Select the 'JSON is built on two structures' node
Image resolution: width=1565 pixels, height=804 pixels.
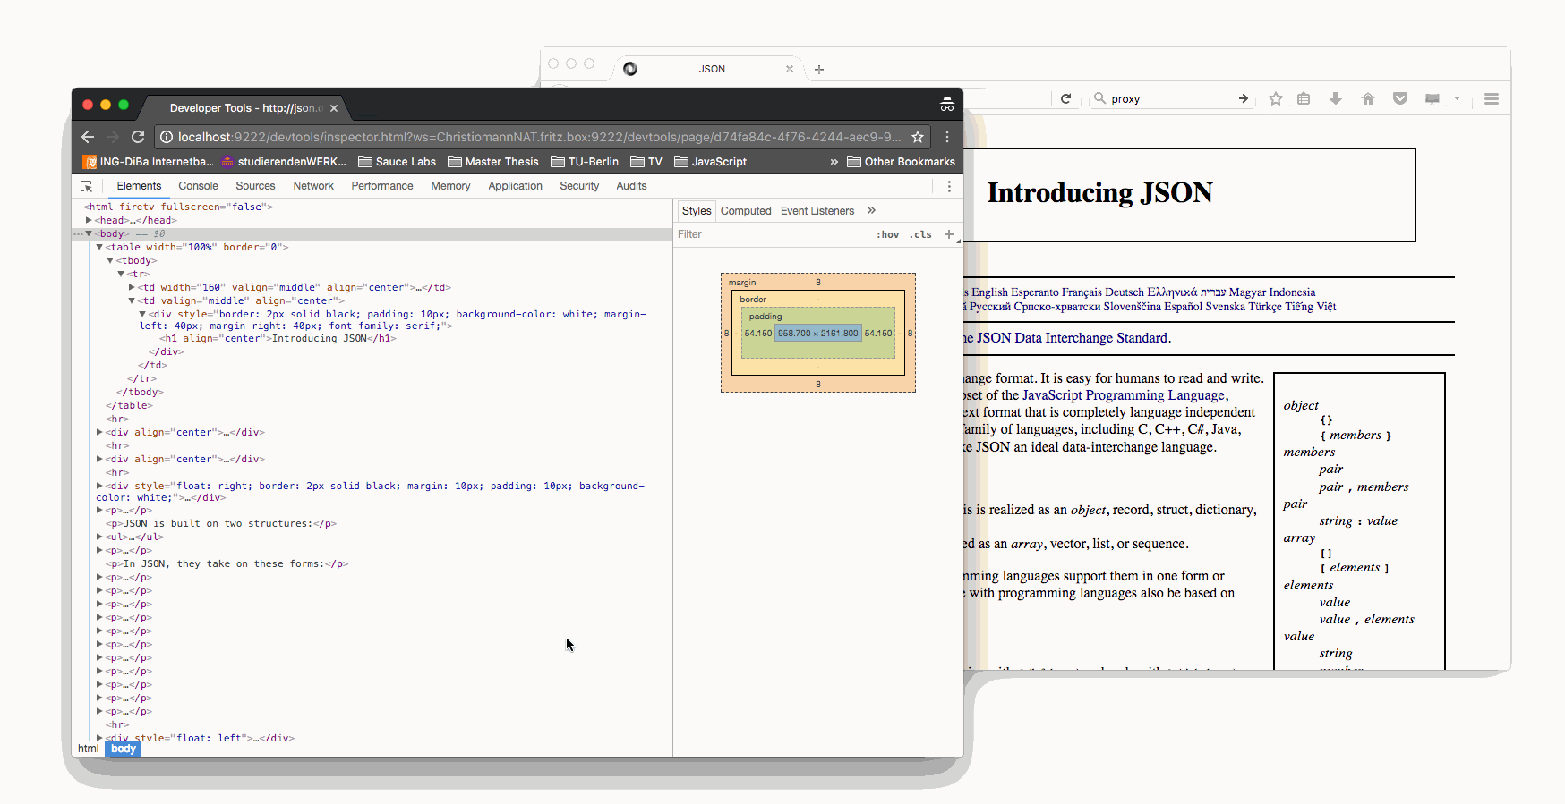click(221, 523)
